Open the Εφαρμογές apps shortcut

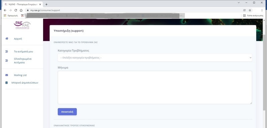point(11,15)
